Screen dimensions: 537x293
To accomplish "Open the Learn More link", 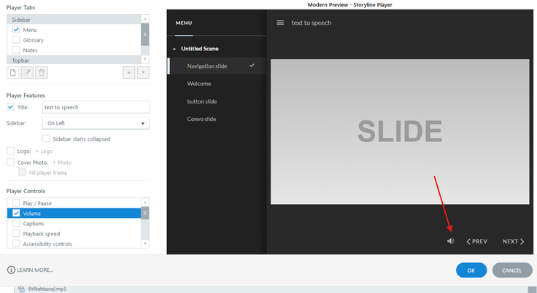I will (x=35, y=270).
